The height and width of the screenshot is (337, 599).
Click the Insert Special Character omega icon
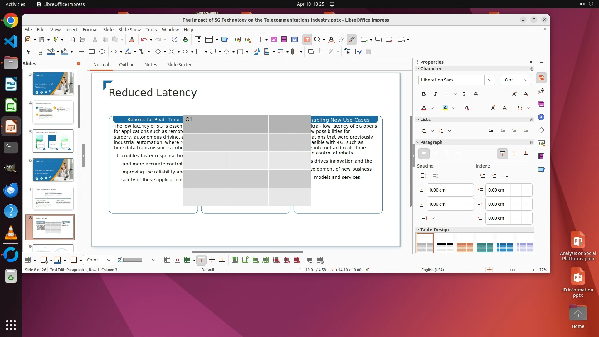(317, 40)
